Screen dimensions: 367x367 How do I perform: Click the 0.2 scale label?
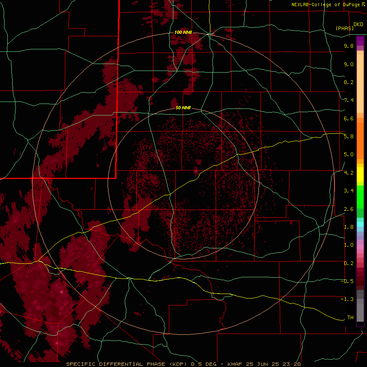coord(349,263)
